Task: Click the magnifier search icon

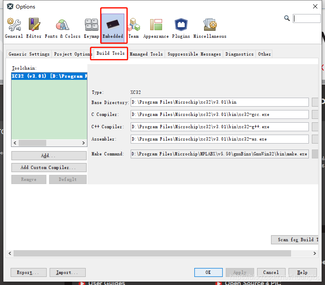Action: (x=287, y=18)
